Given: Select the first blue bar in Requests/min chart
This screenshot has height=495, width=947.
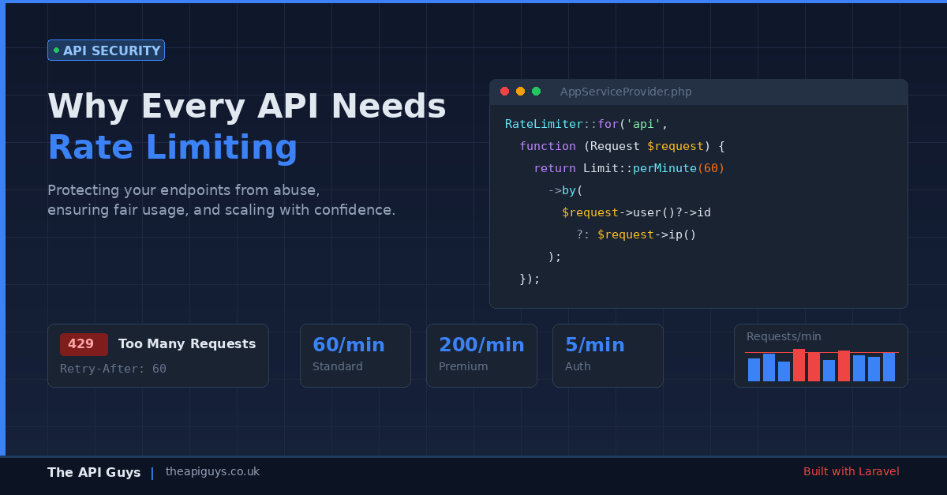Looking at the screenshot, I should coord(754,369).
